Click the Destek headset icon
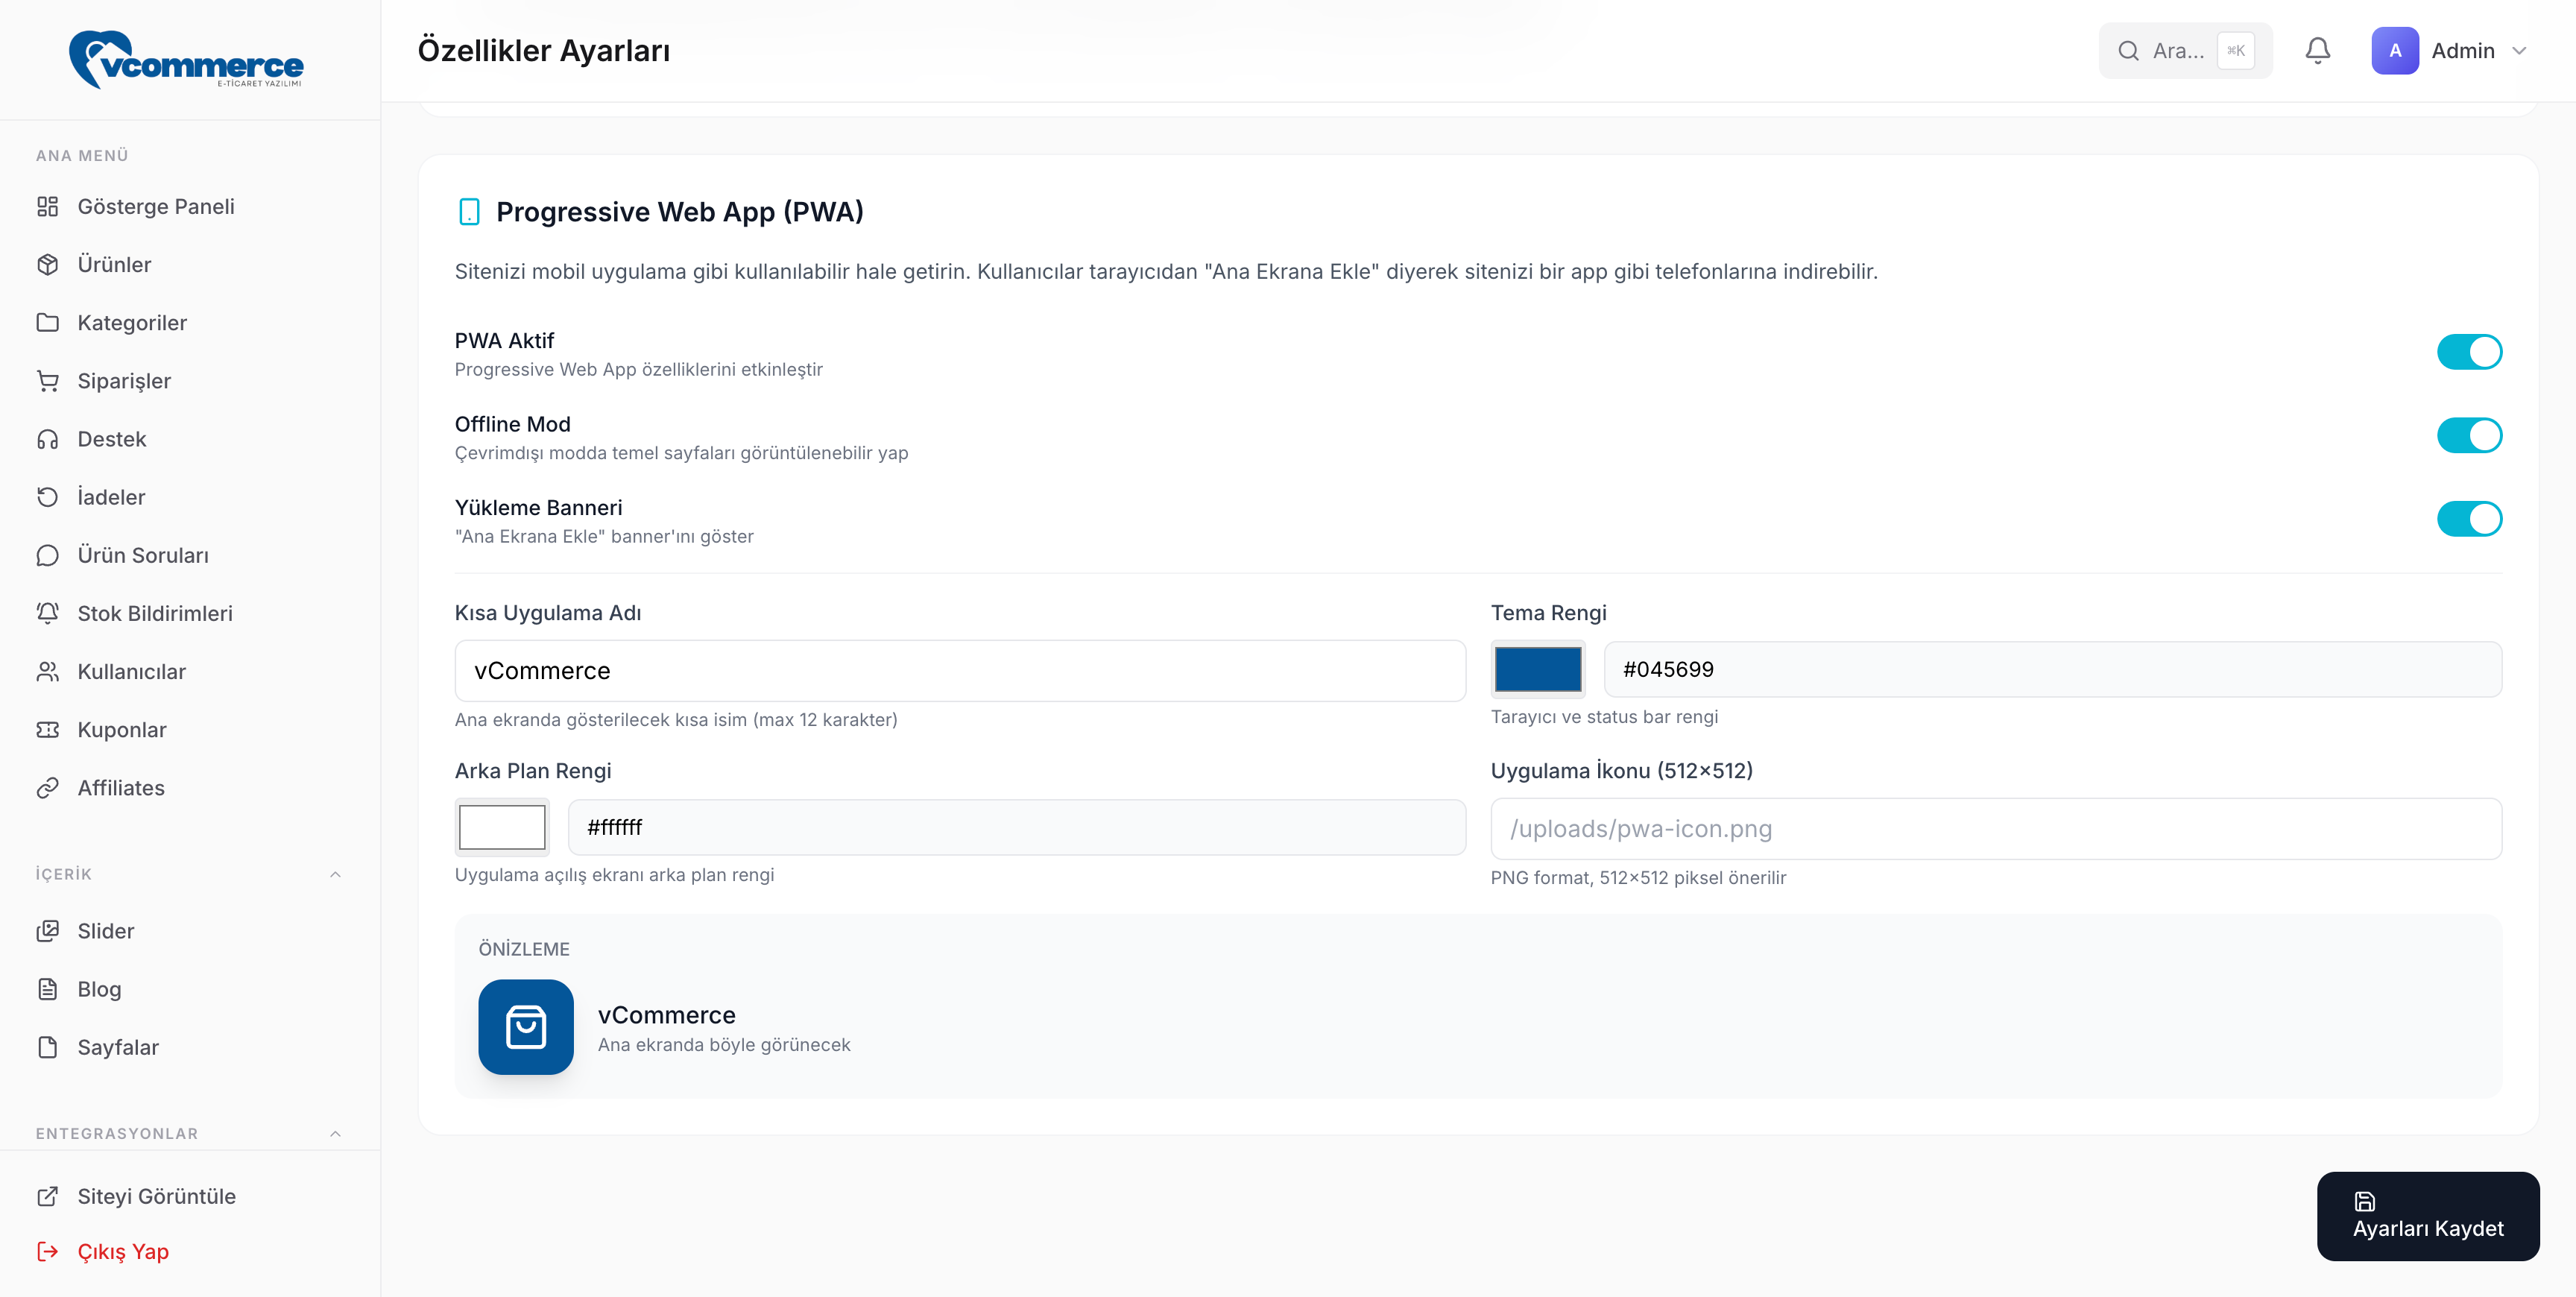 pyautogui.click(x=47, y=440)
